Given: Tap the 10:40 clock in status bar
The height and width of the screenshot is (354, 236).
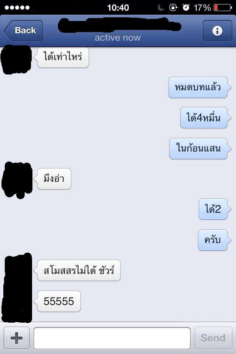Looking at the screenshot, I should click(118, 8).
